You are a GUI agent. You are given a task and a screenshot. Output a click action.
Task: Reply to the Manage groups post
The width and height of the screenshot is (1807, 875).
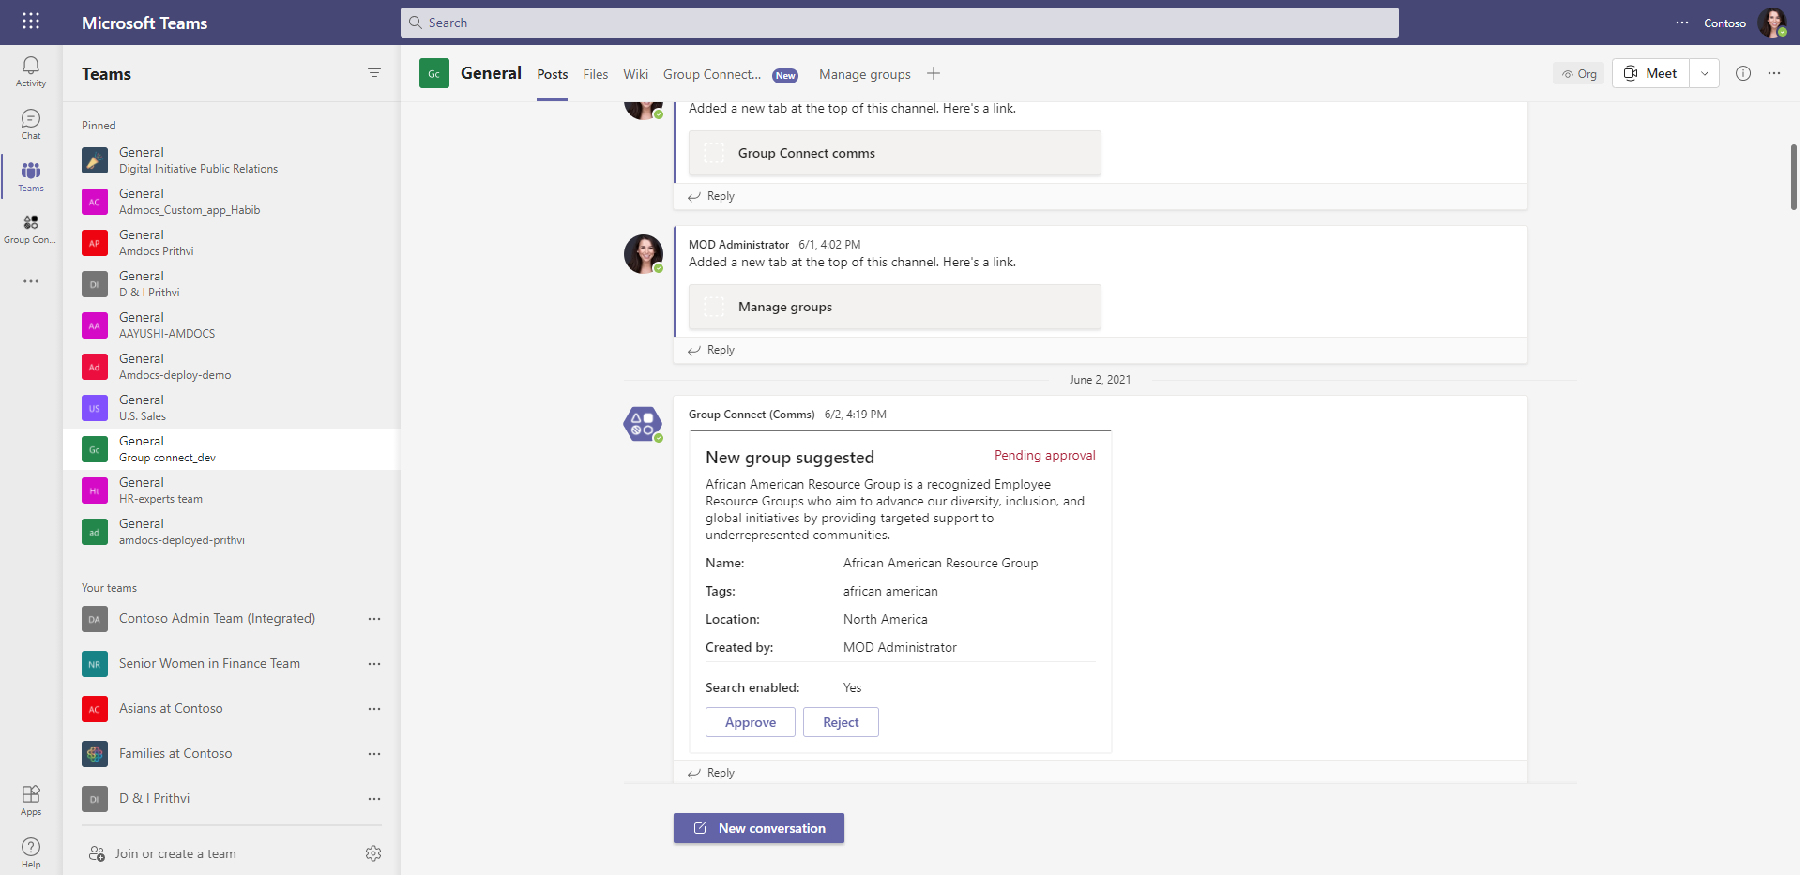711,350
